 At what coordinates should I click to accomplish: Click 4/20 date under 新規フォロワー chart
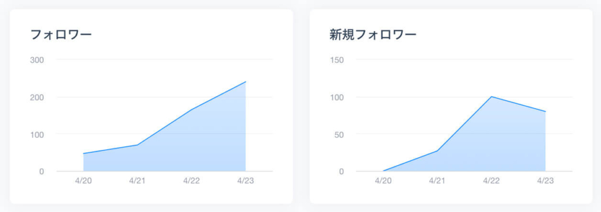click(383, 181)
